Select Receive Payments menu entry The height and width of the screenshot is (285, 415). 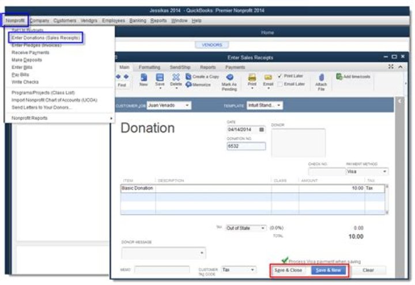click(30, 52)
